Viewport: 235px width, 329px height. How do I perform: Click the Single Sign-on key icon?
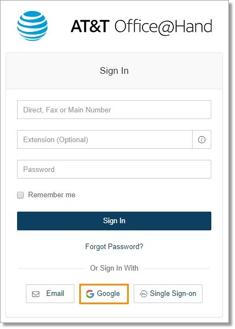144,294
